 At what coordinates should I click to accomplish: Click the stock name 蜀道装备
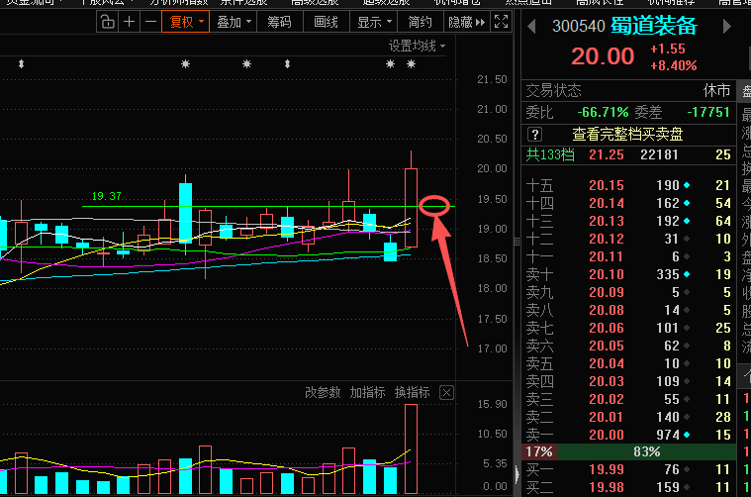pos(654,26)
